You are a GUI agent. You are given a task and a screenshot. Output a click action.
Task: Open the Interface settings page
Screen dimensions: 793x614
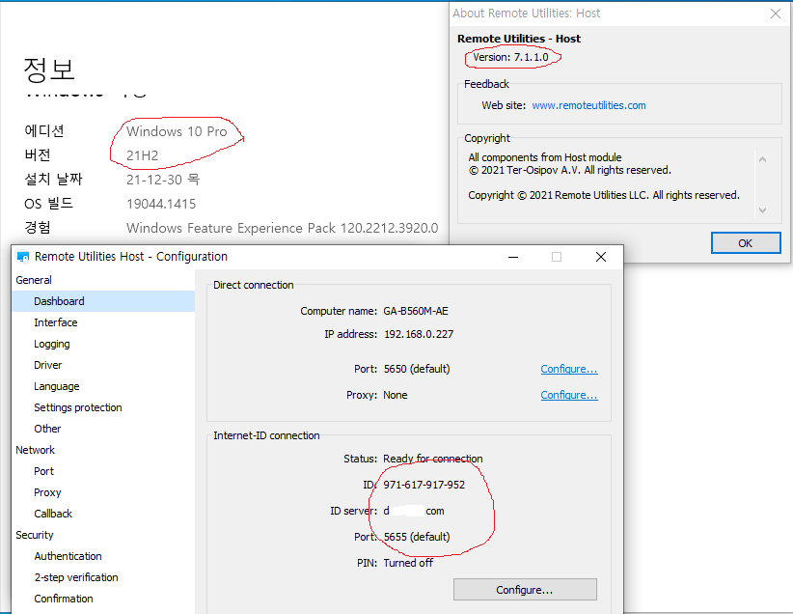pyautogui.click(x=56, y=322)
